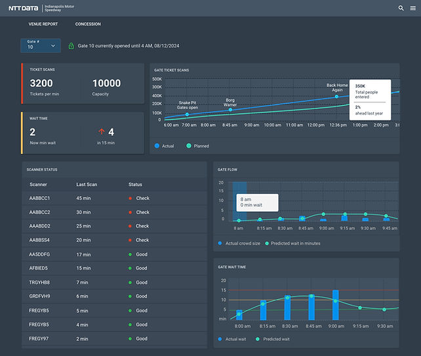Click the Scanner column header

38,184
